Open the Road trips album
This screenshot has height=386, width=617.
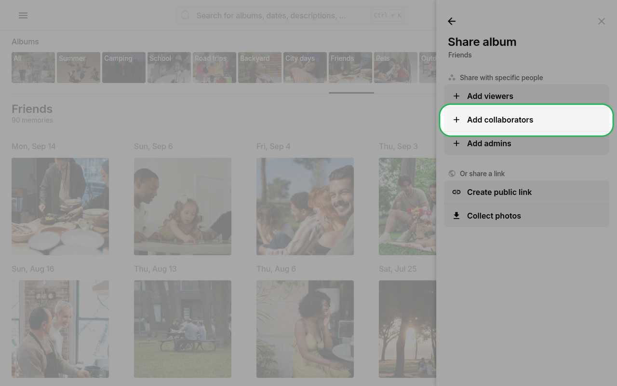(x=215, y=68)
